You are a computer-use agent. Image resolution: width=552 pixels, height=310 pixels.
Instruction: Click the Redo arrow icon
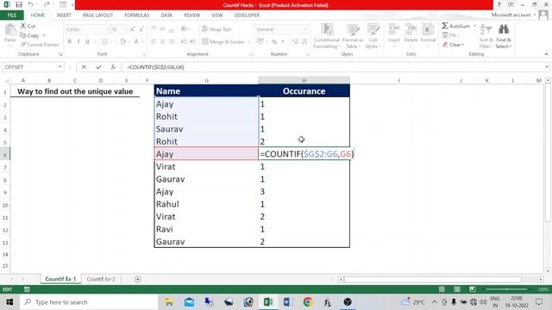47,4
